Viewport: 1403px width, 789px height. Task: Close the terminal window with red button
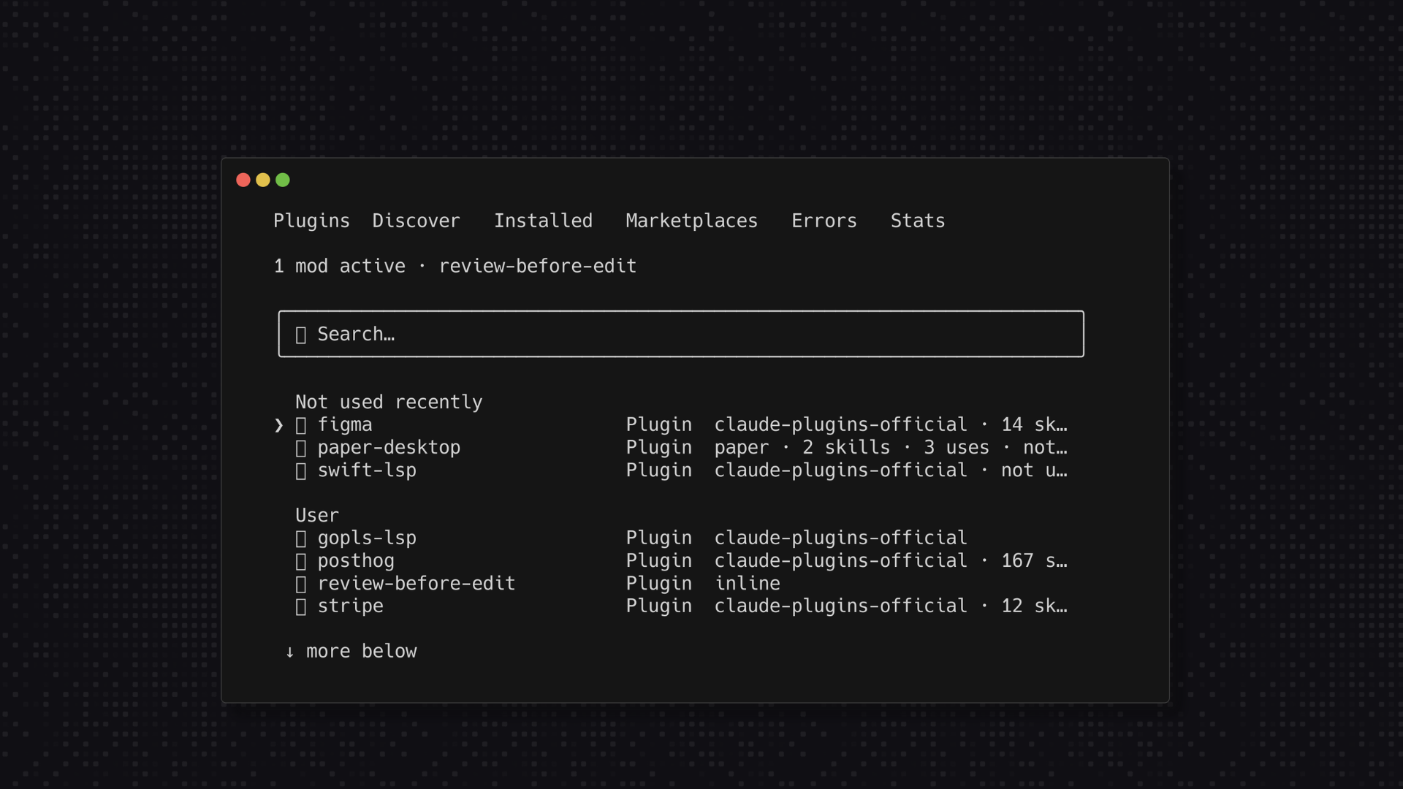(x=243, y=180)
